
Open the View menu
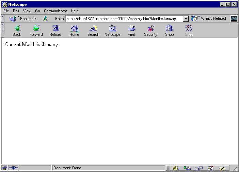pos(27,11)
